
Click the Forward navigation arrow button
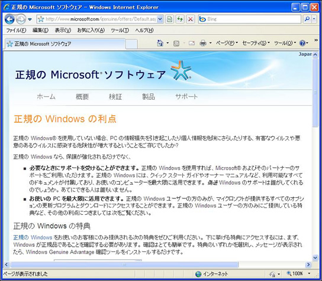click(21, 19)
